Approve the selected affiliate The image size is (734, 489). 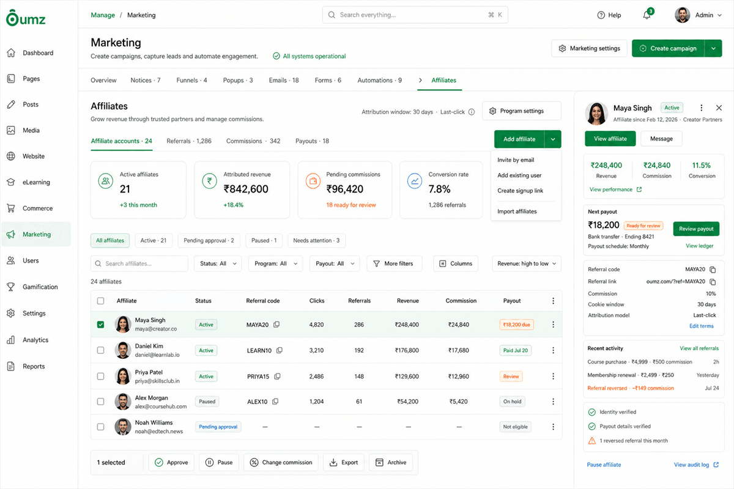pos(172,463)
